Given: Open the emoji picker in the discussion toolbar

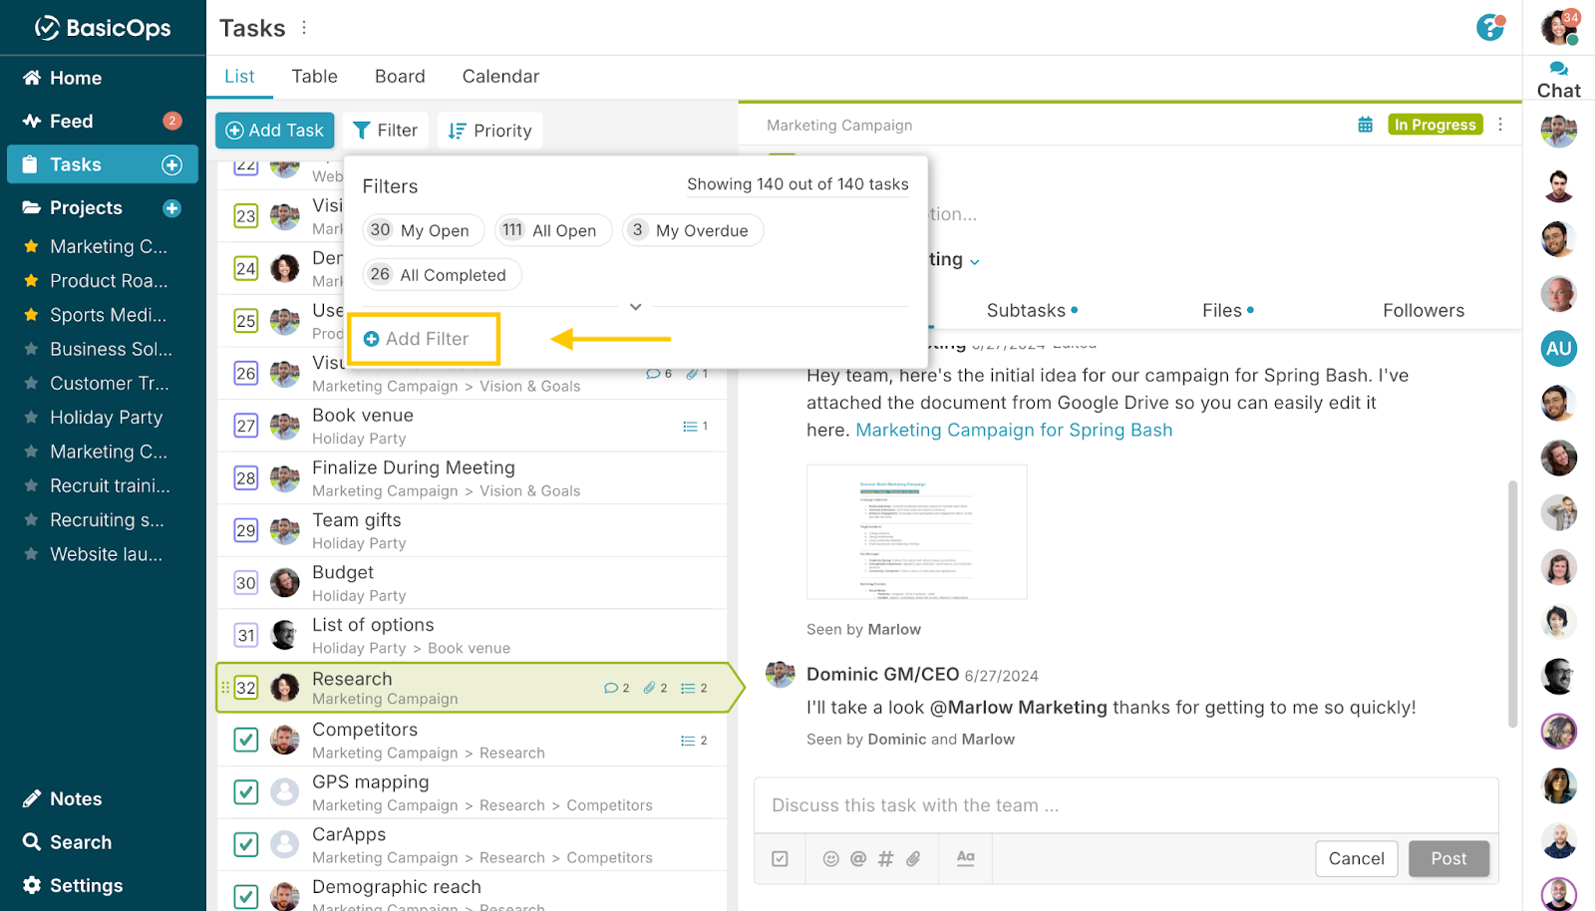Looking at the screenshot, I should 830,858.
